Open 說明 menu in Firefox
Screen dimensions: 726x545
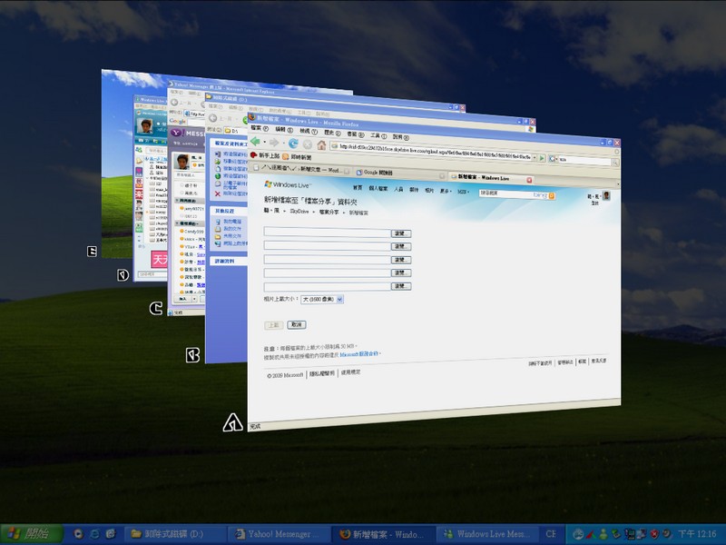coord(401,137)
